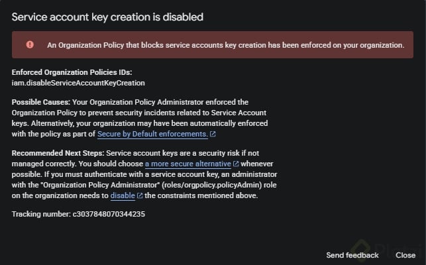Click the tracking number value c3037848070344235
The width and height of the screenshot is (426, 265).
(109, 215)
